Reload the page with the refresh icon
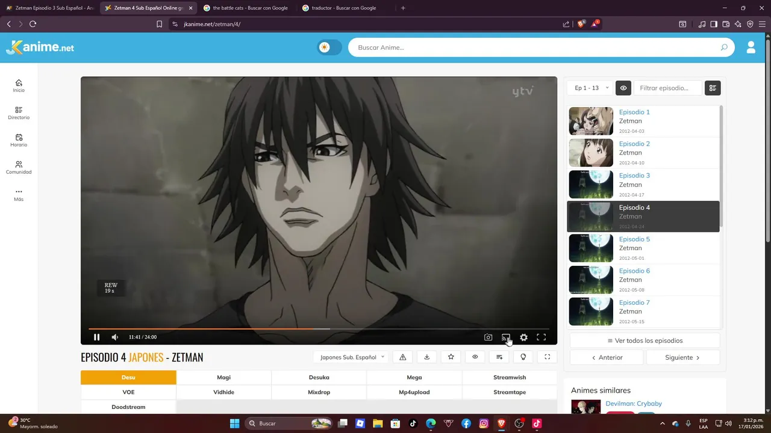This screenshot has width=771, height=433. [33, 24]
